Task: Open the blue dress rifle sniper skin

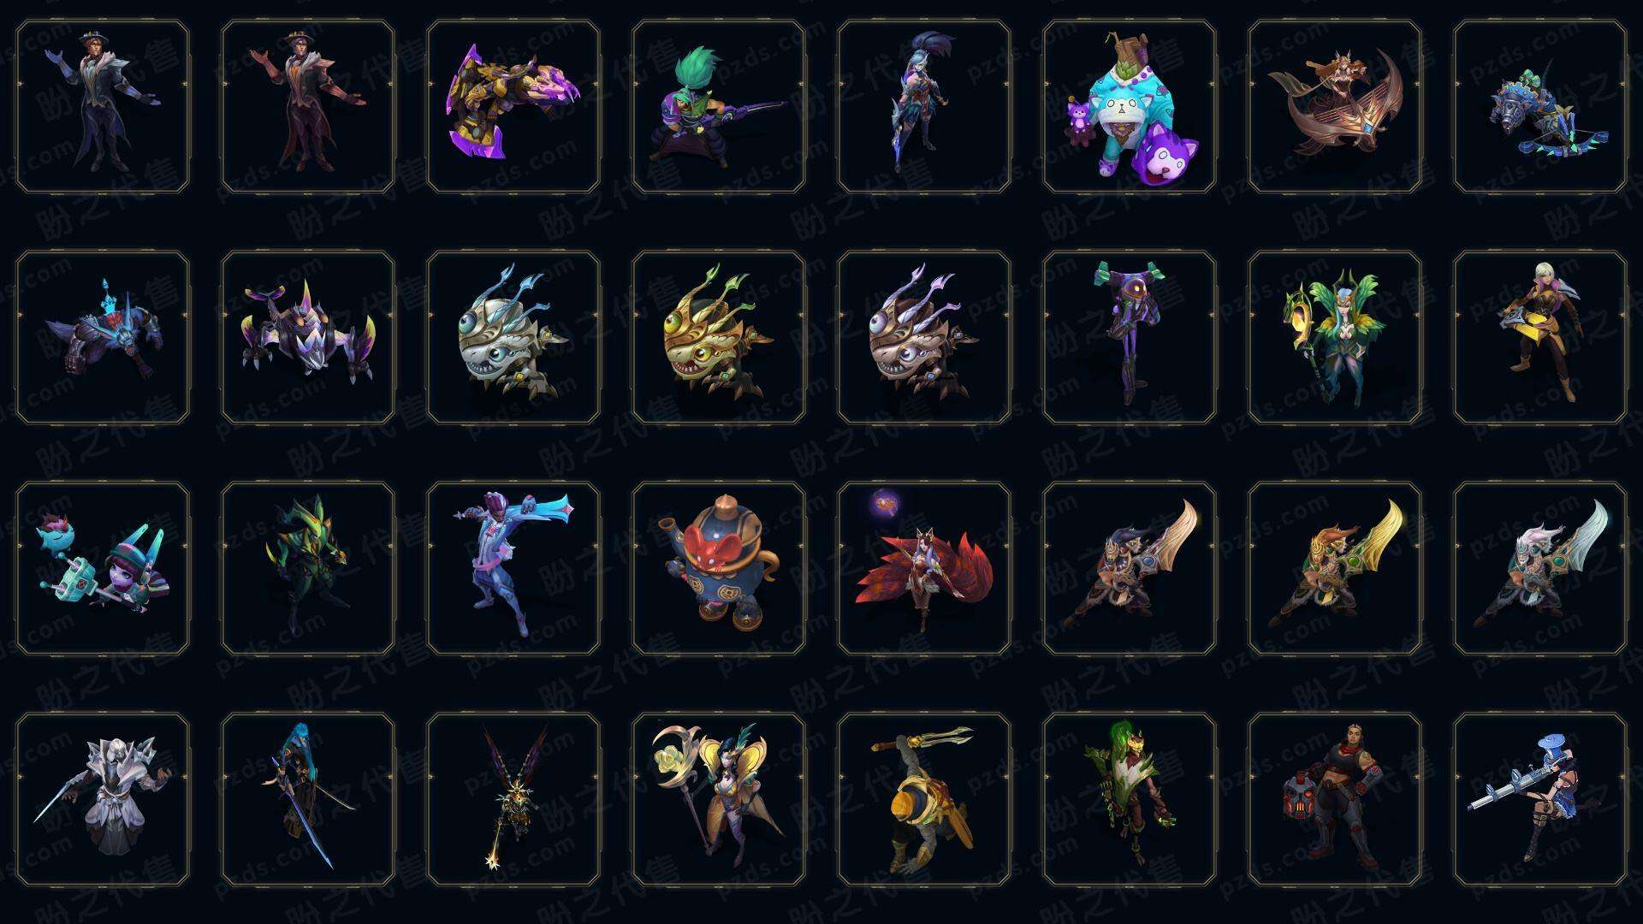Action: (x=1540, y=800)
